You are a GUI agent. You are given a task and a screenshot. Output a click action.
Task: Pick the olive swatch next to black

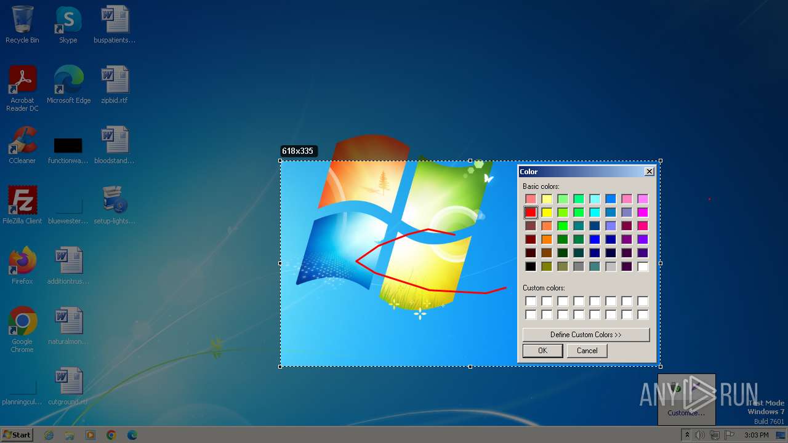click(x=547, y=266)
